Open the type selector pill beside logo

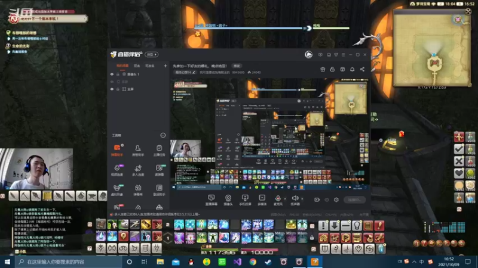[152, 54]
